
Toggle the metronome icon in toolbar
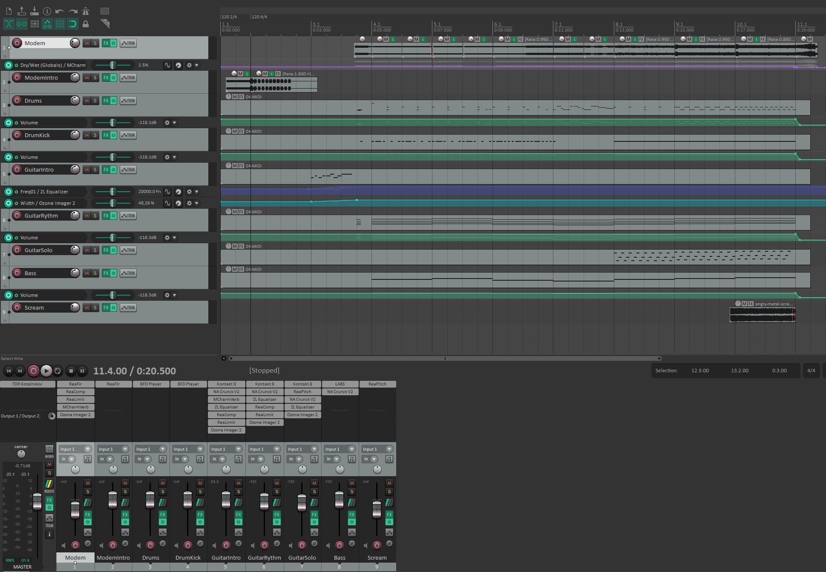tap(86, 11)
